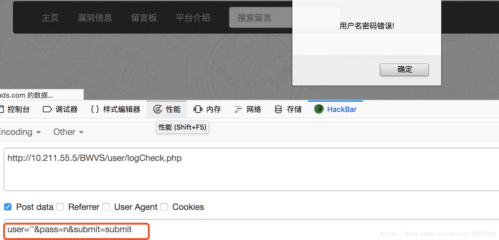Click the 确定 button in alert
499x240 pixels.
coord(404,70)
